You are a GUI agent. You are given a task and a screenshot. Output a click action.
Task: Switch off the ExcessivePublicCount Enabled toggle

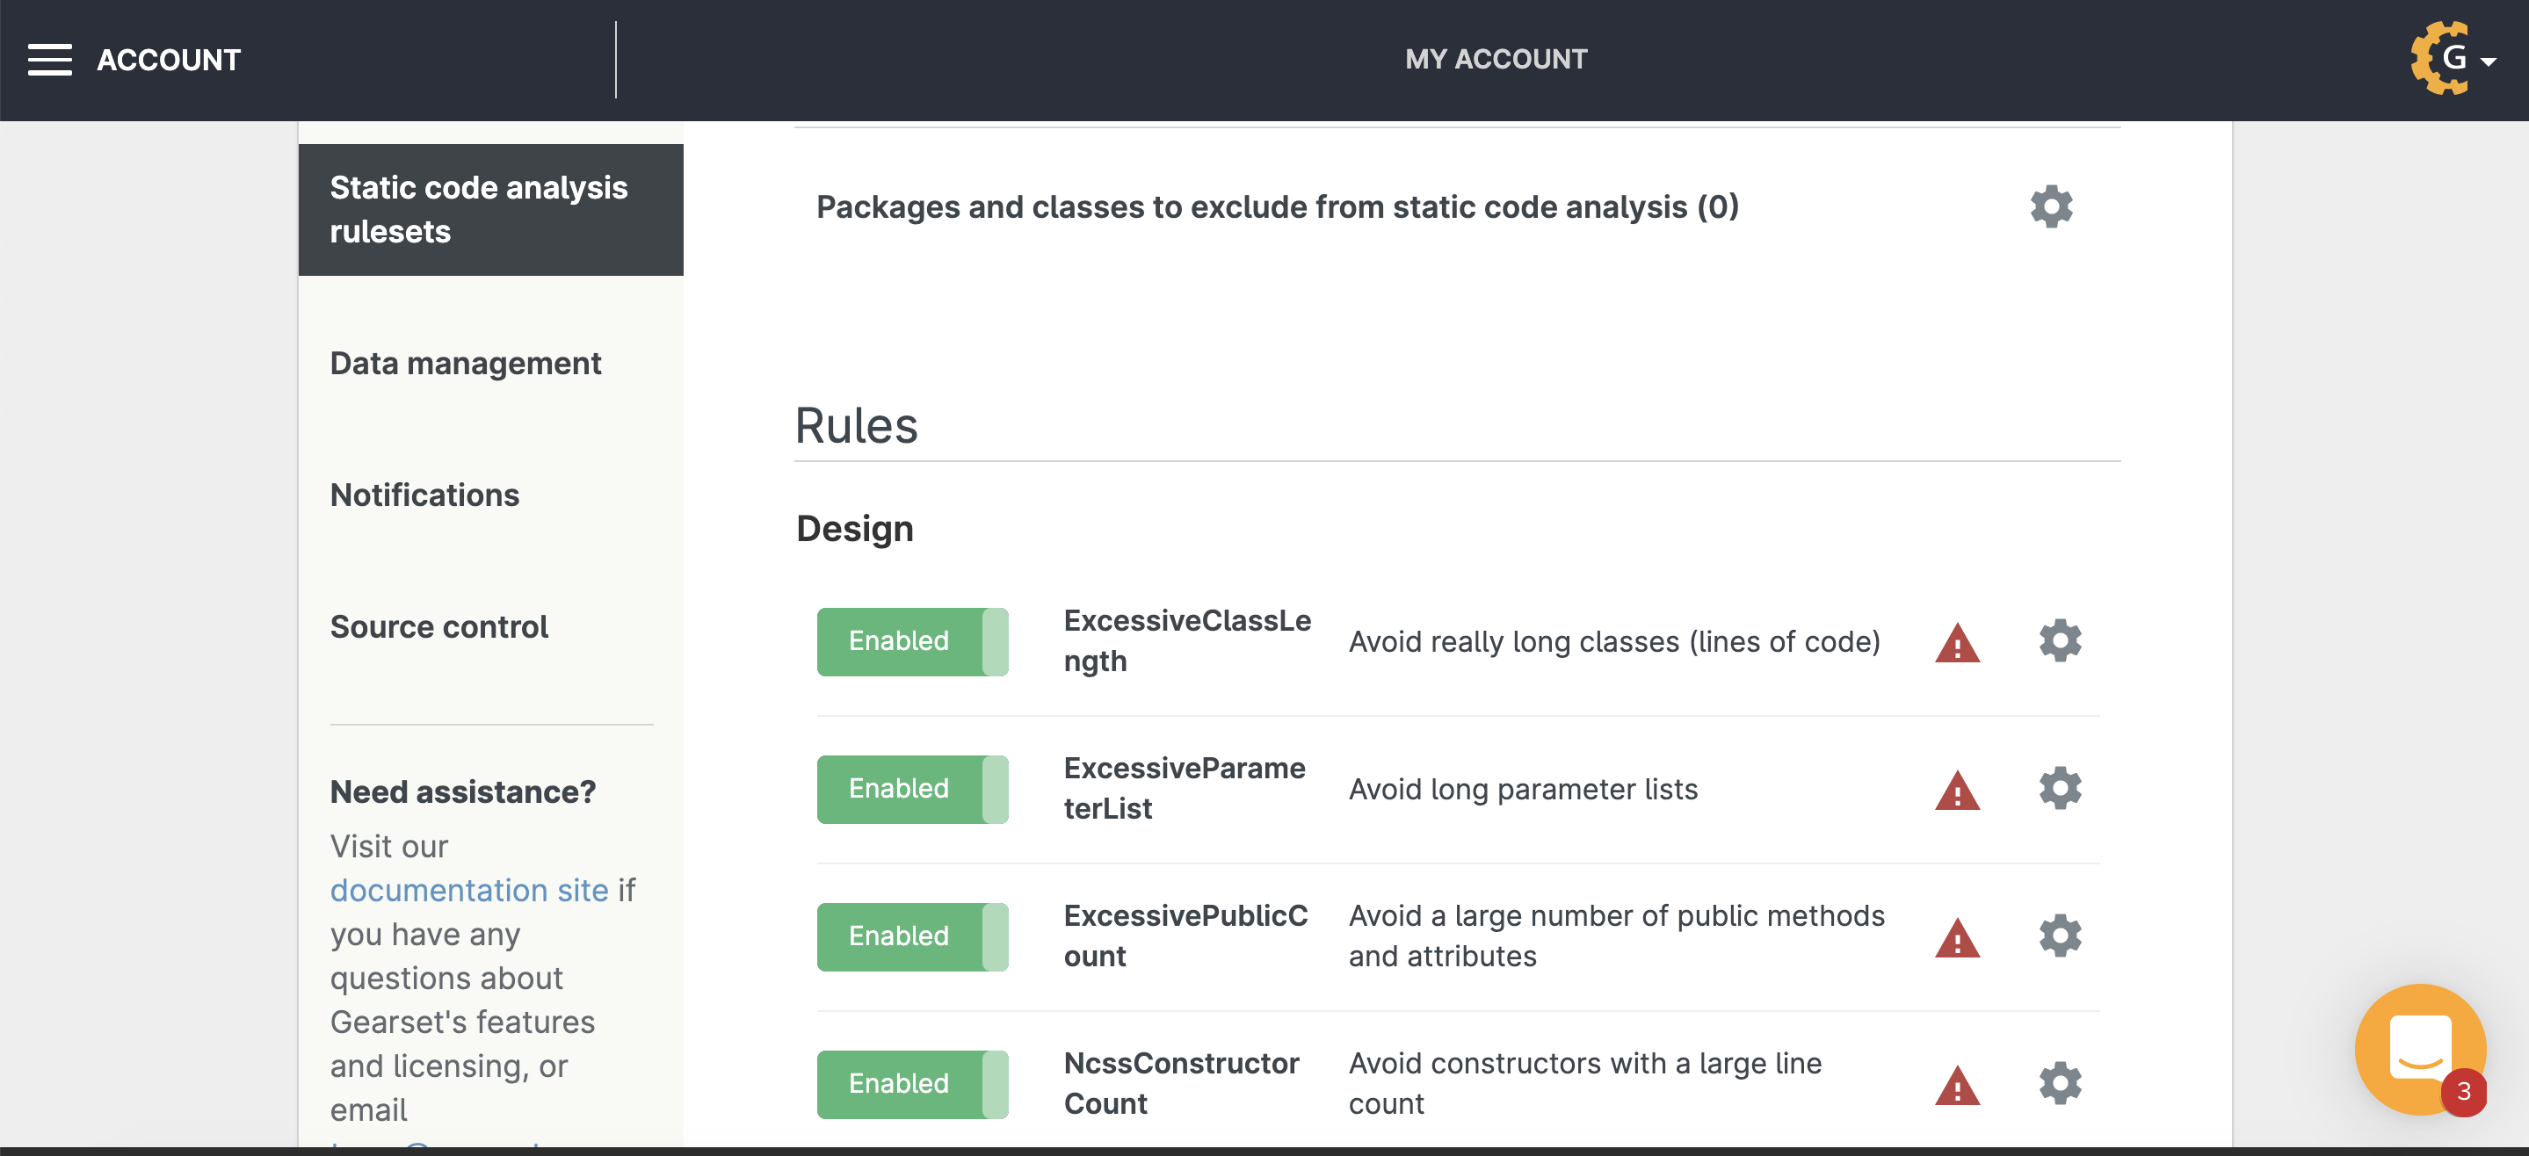tap(912, 936)
